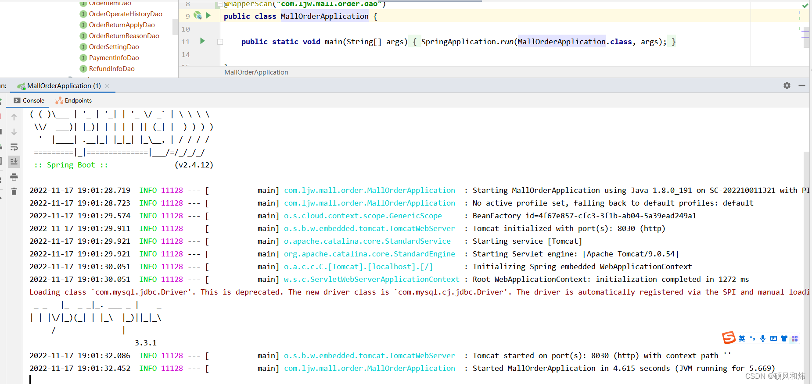Click the run arrow beside class MallOrderApplication

click(208, 15)
